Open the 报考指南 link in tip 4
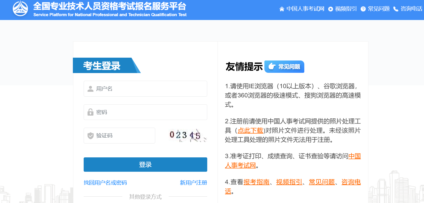Screen dimensions: 424x203 pos(257,182)
